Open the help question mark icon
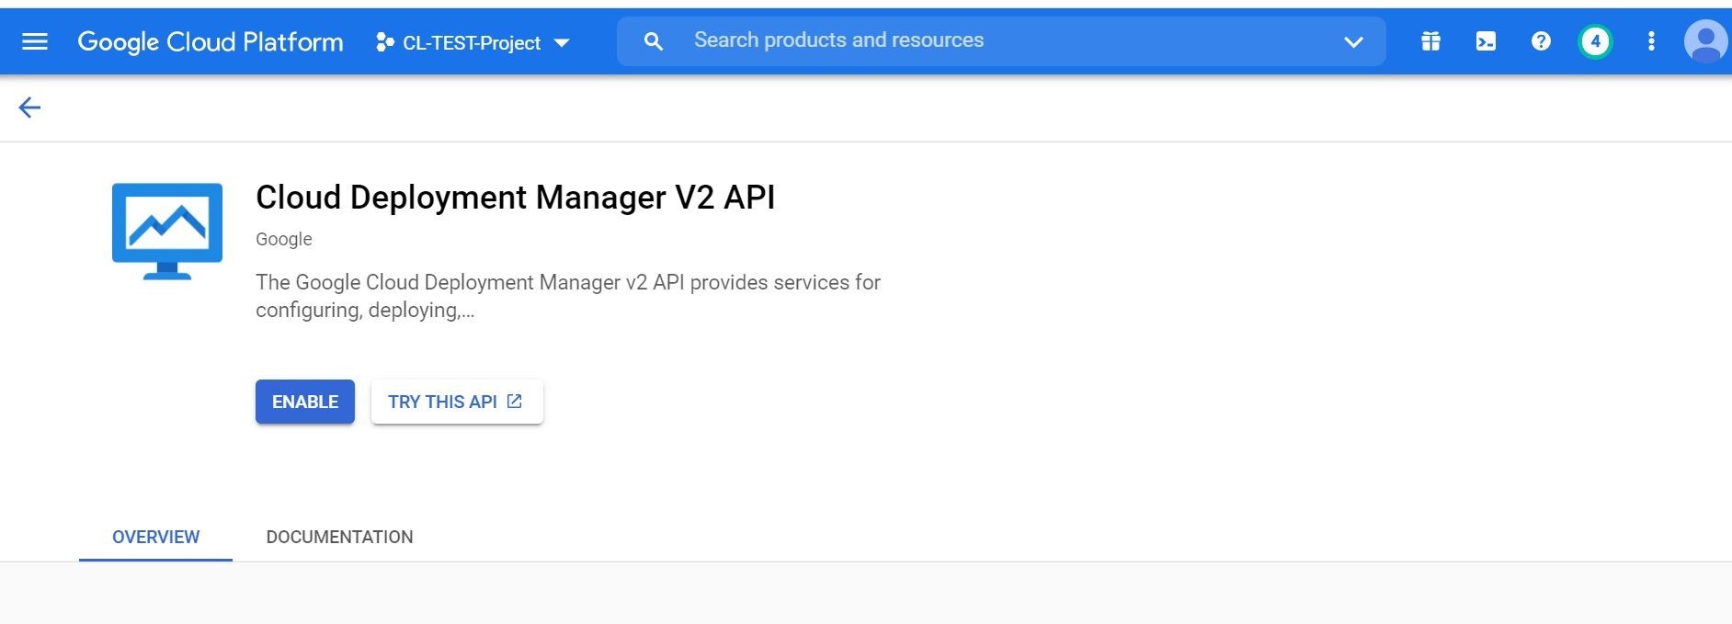Image resolution: width=1732 pixels, height=624 pixels. (1541, 41)
